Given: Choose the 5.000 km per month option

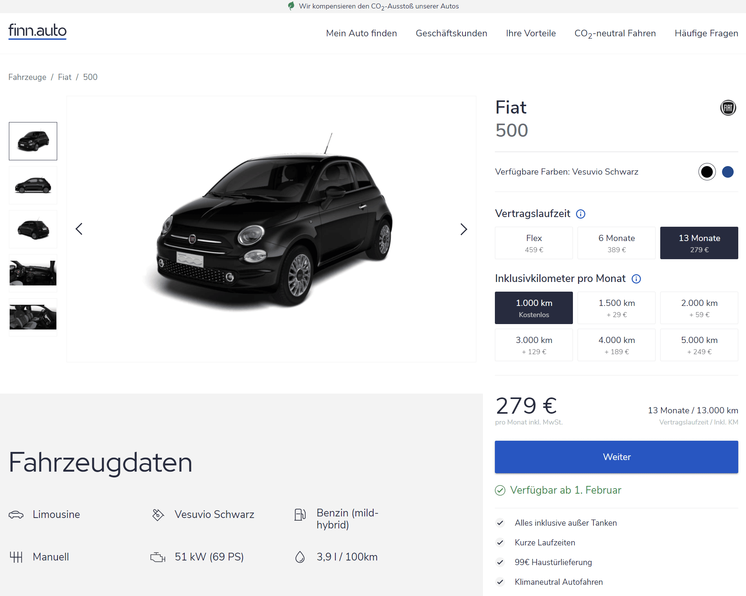Looking at the screenshot, I should pos(699,345).
